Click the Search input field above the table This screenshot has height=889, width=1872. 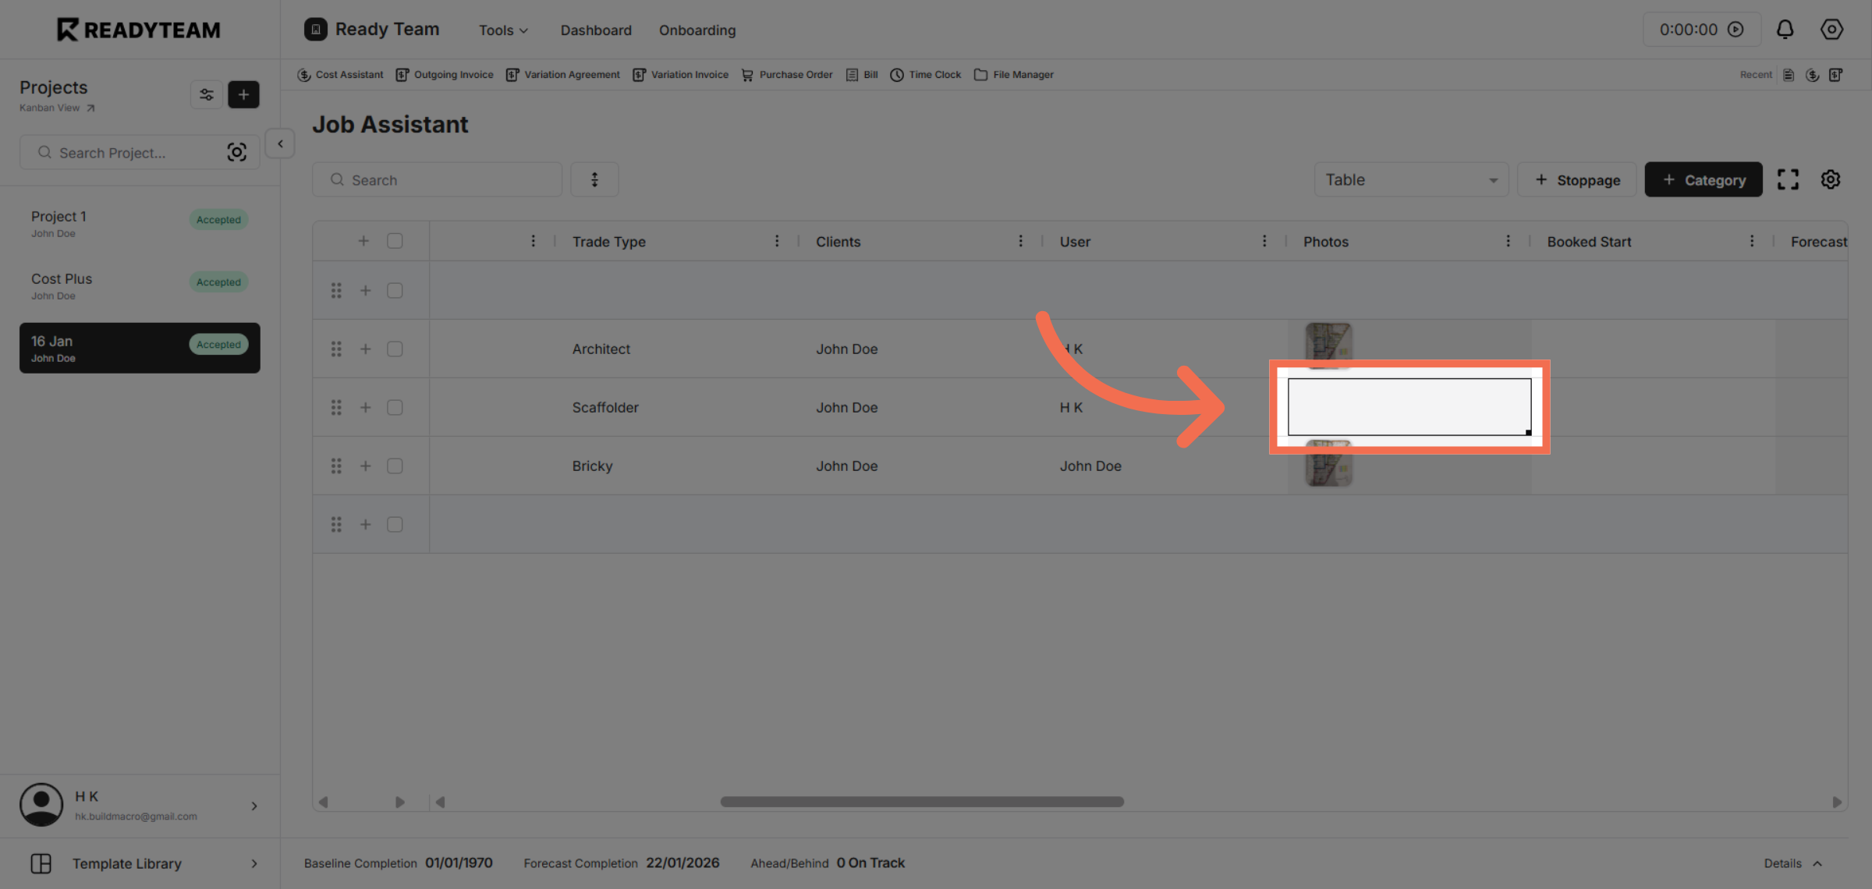[437, 179]
